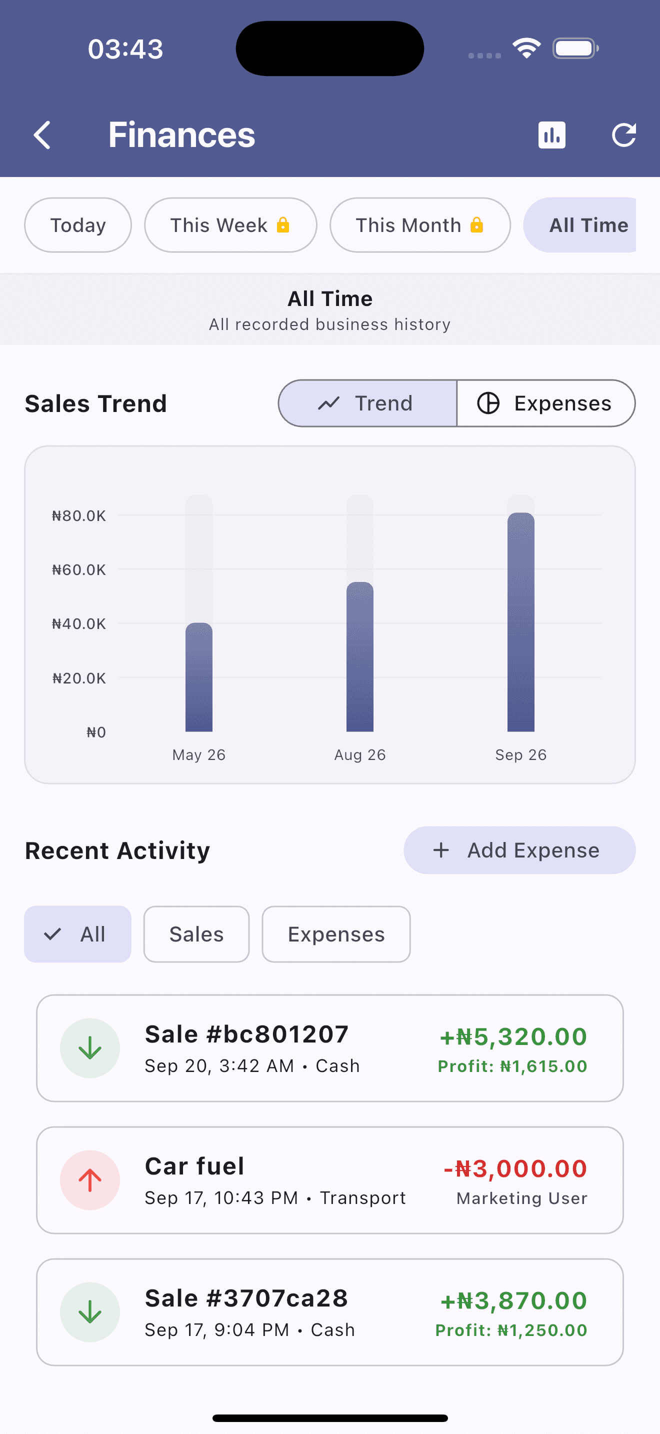Tap lock icon on This Week chip
The image size is (660, 1434).
click(x=282, y=225)
